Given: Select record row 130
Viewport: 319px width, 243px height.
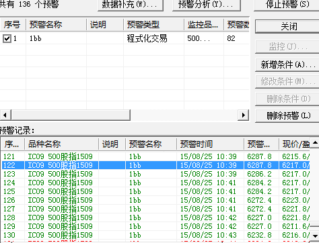Looking at the screenshot, I should (x=155, y=235).
